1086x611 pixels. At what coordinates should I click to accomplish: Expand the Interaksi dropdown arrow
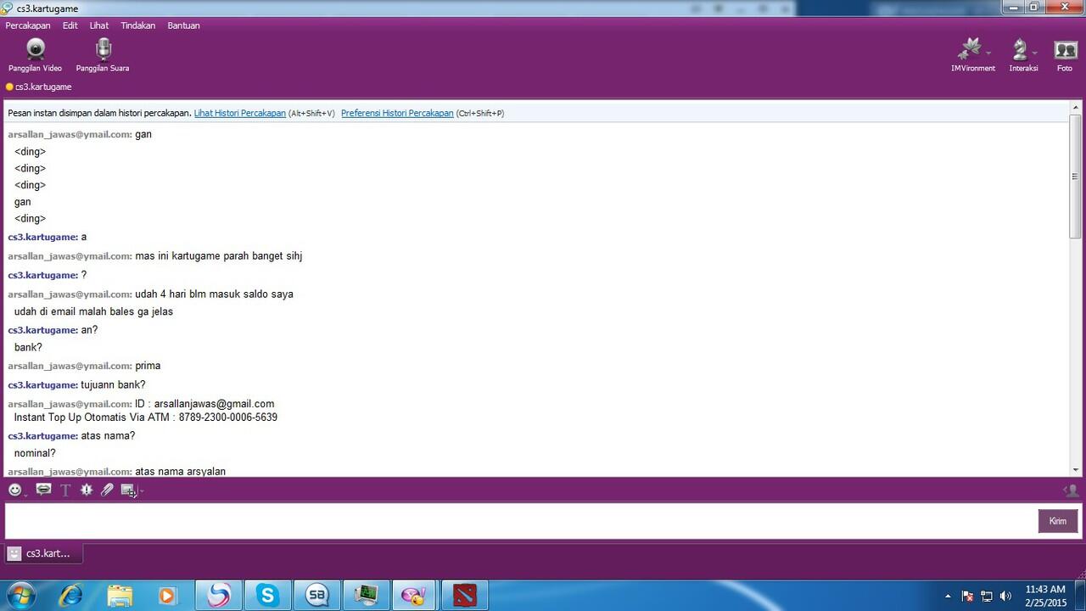[x=1034, y=52]
